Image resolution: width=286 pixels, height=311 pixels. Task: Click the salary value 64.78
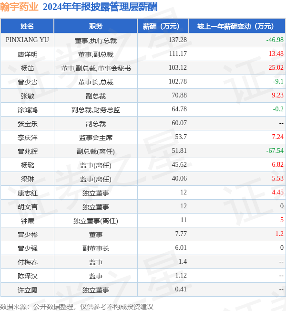tap(179, 109)
